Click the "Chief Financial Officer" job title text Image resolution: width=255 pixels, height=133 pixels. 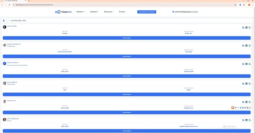[65, 52]
